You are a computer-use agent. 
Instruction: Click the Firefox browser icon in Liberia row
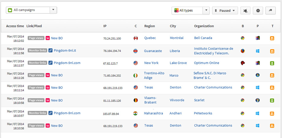click(243, 51)
